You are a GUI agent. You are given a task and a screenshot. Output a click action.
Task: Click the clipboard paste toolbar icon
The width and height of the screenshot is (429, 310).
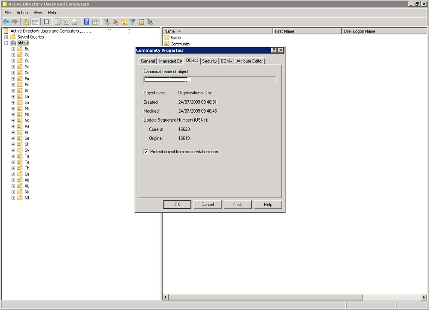46,22
